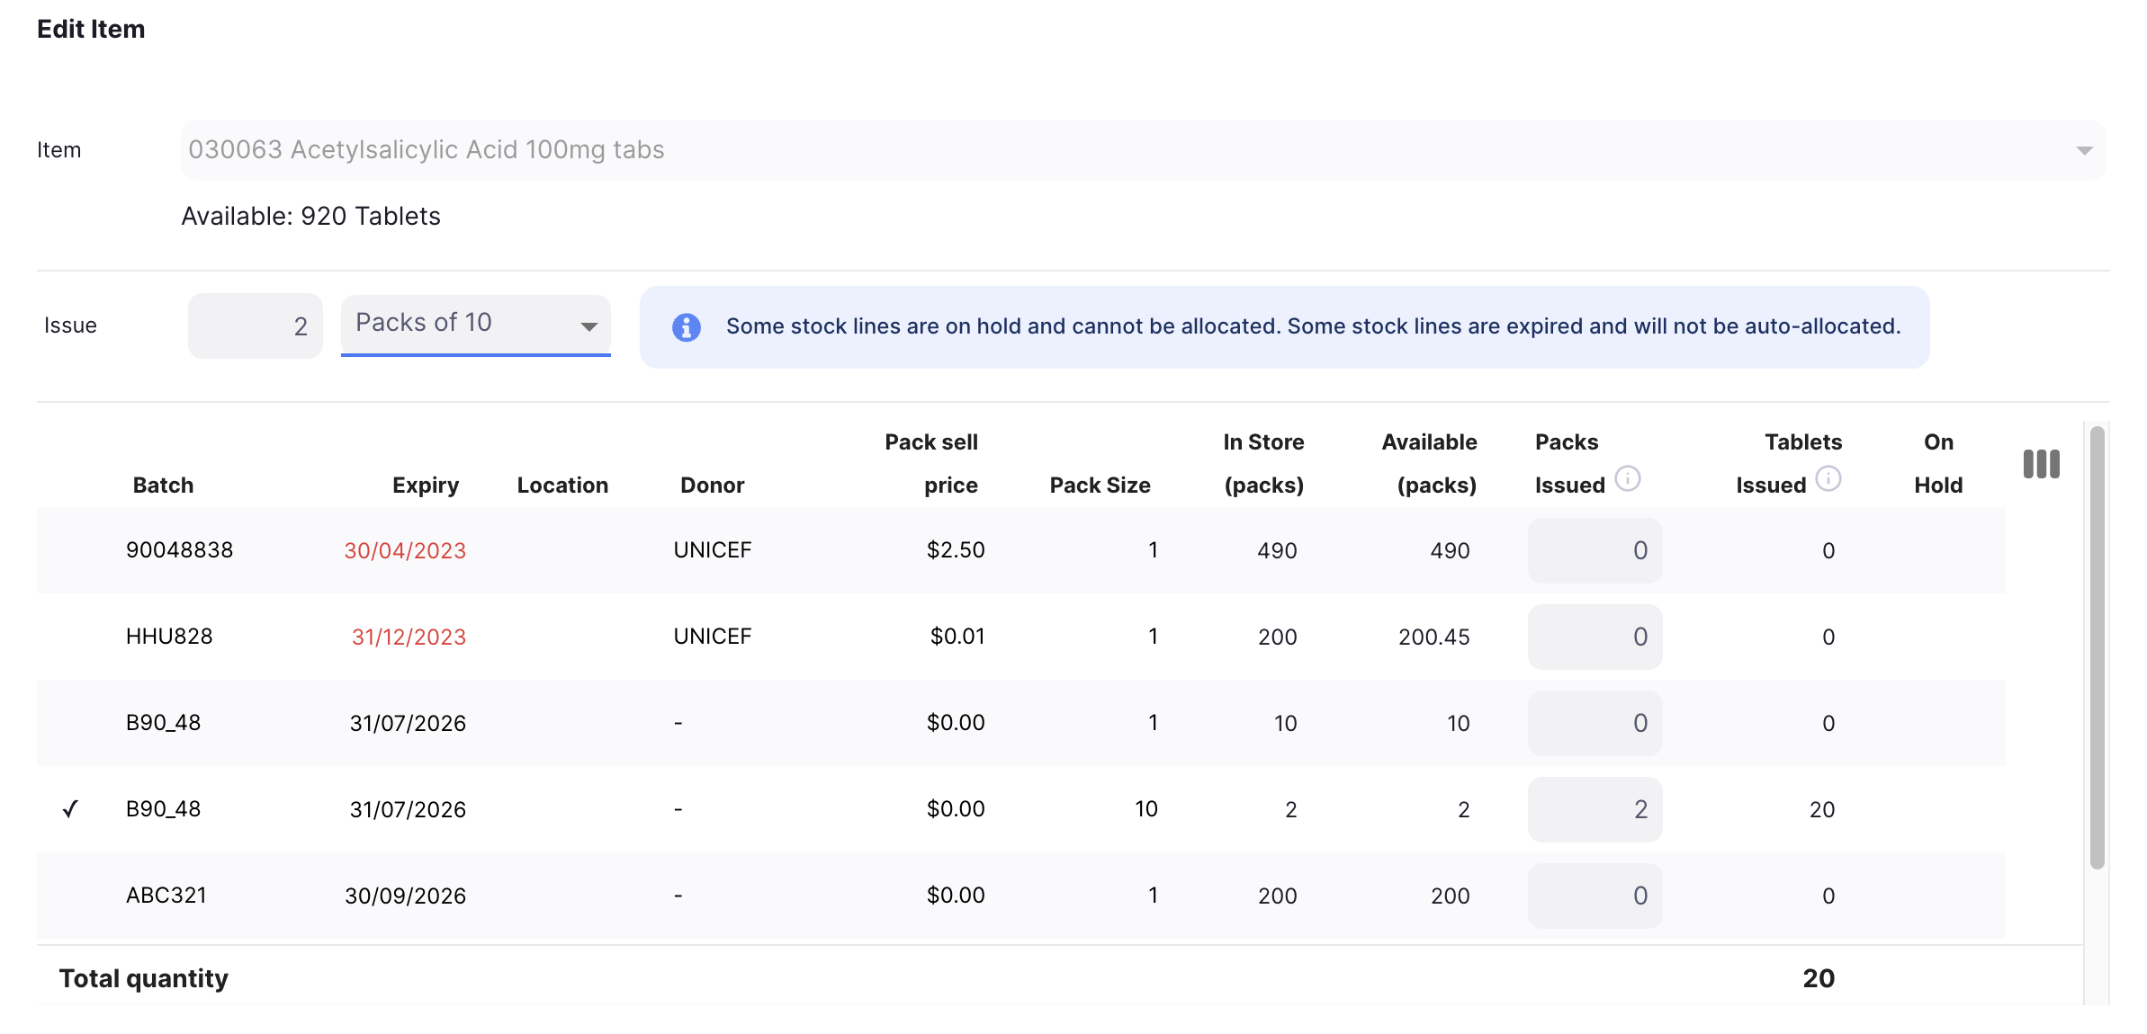Expand the Item dropdown arrow
Screen dimensions: 2147x1034
pyautogui.click(x=2084, y=150)
